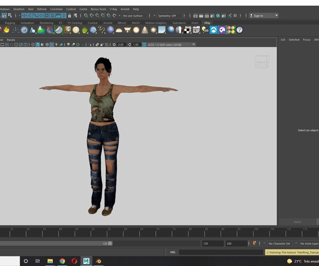Click the render current frame clapboard icon
Screen dimensions: 319x266
point(201,15)
